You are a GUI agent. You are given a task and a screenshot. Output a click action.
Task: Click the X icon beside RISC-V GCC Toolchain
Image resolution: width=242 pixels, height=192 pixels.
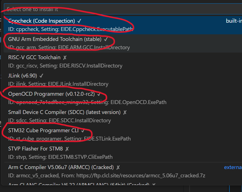(64, 57)
